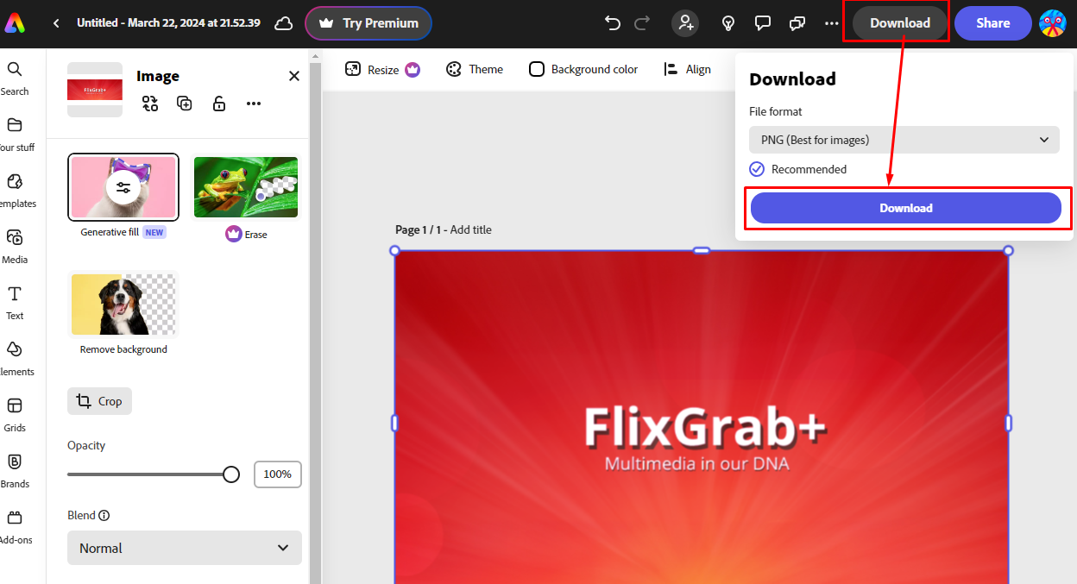Click the Opacity slider handle
This screenshot has height=584, width=1077.
click(231, 474)
